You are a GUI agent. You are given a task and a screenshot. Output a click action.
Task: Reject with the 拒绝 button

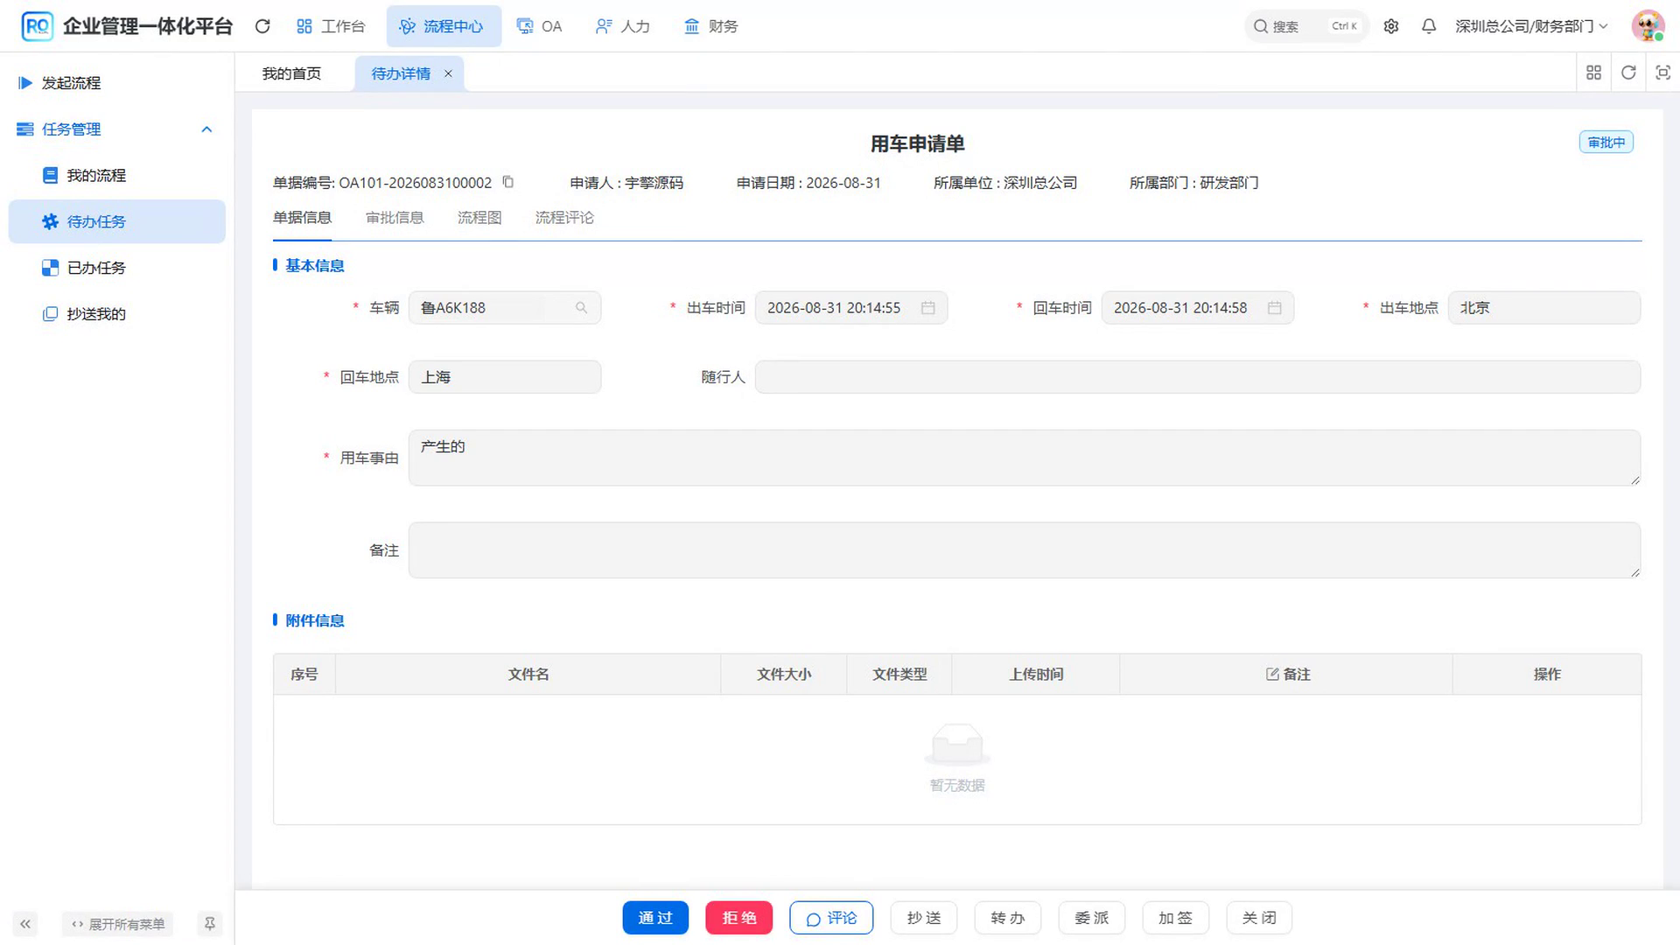pos(739,918)
